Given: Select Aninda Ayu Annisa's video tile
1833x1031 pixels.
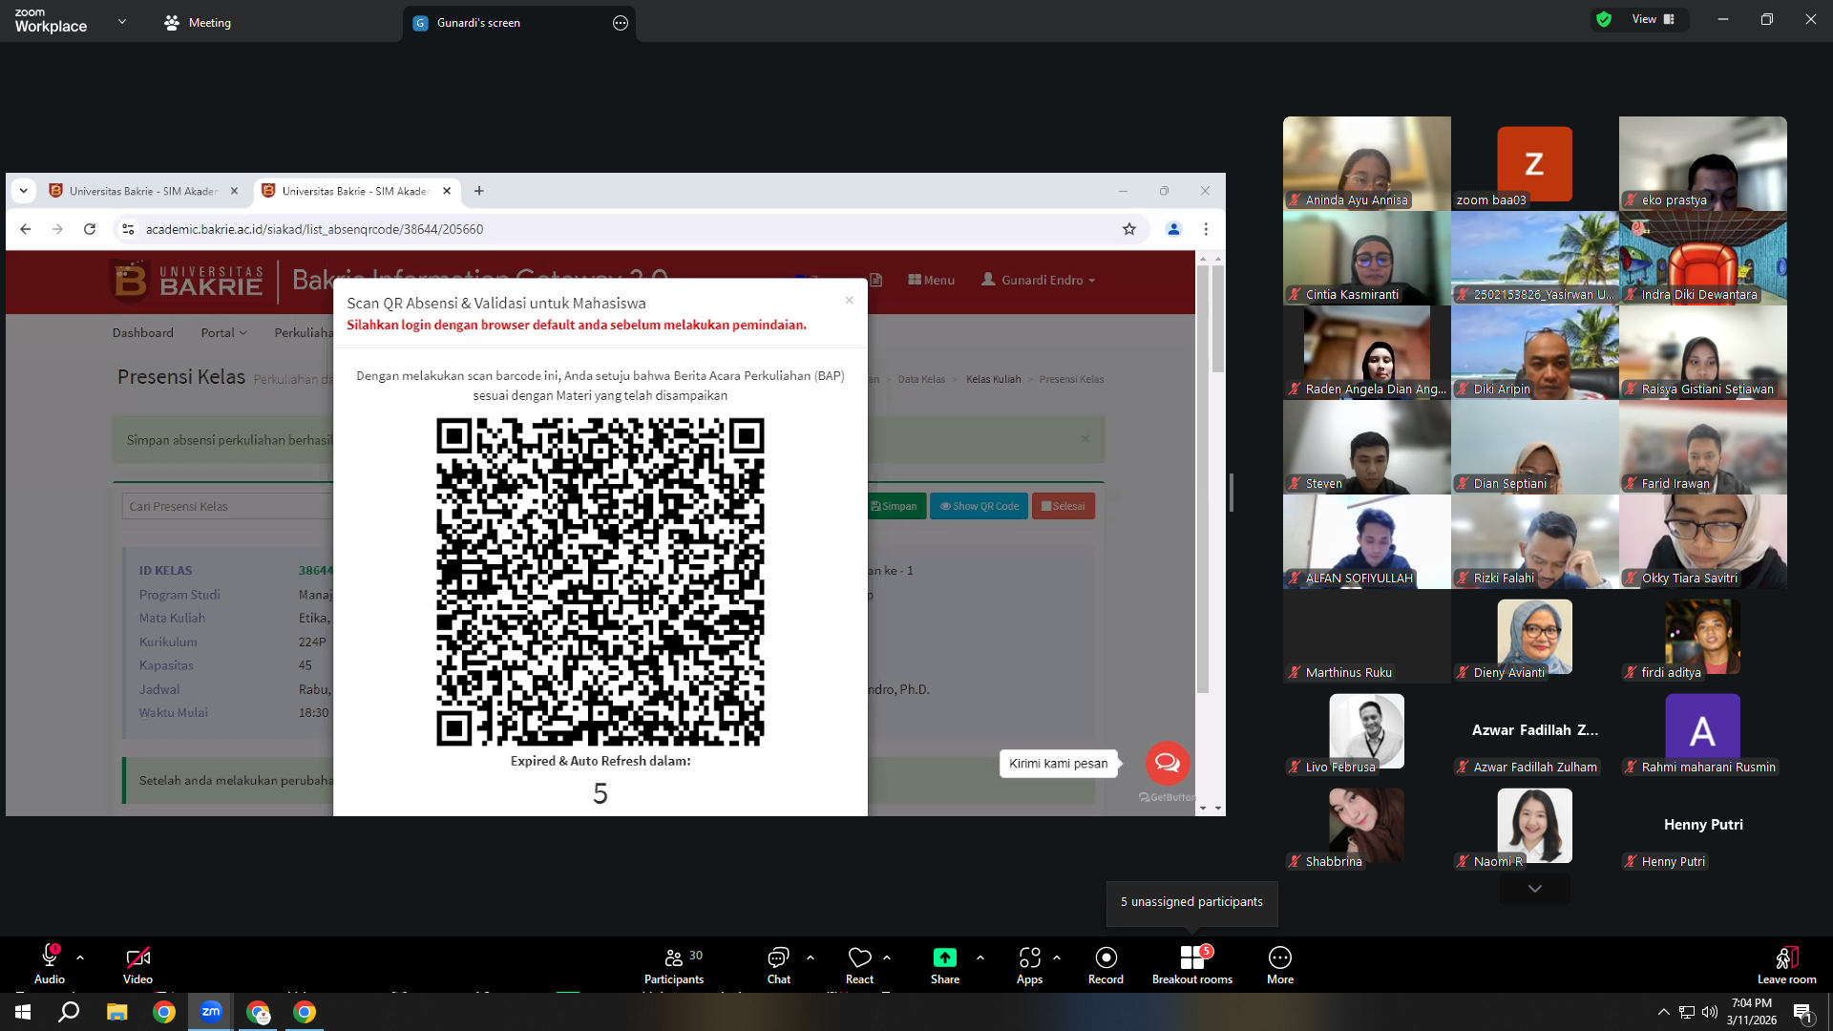Looking at the screenshot, I should pyautogui.click(x=1367, y=163).
